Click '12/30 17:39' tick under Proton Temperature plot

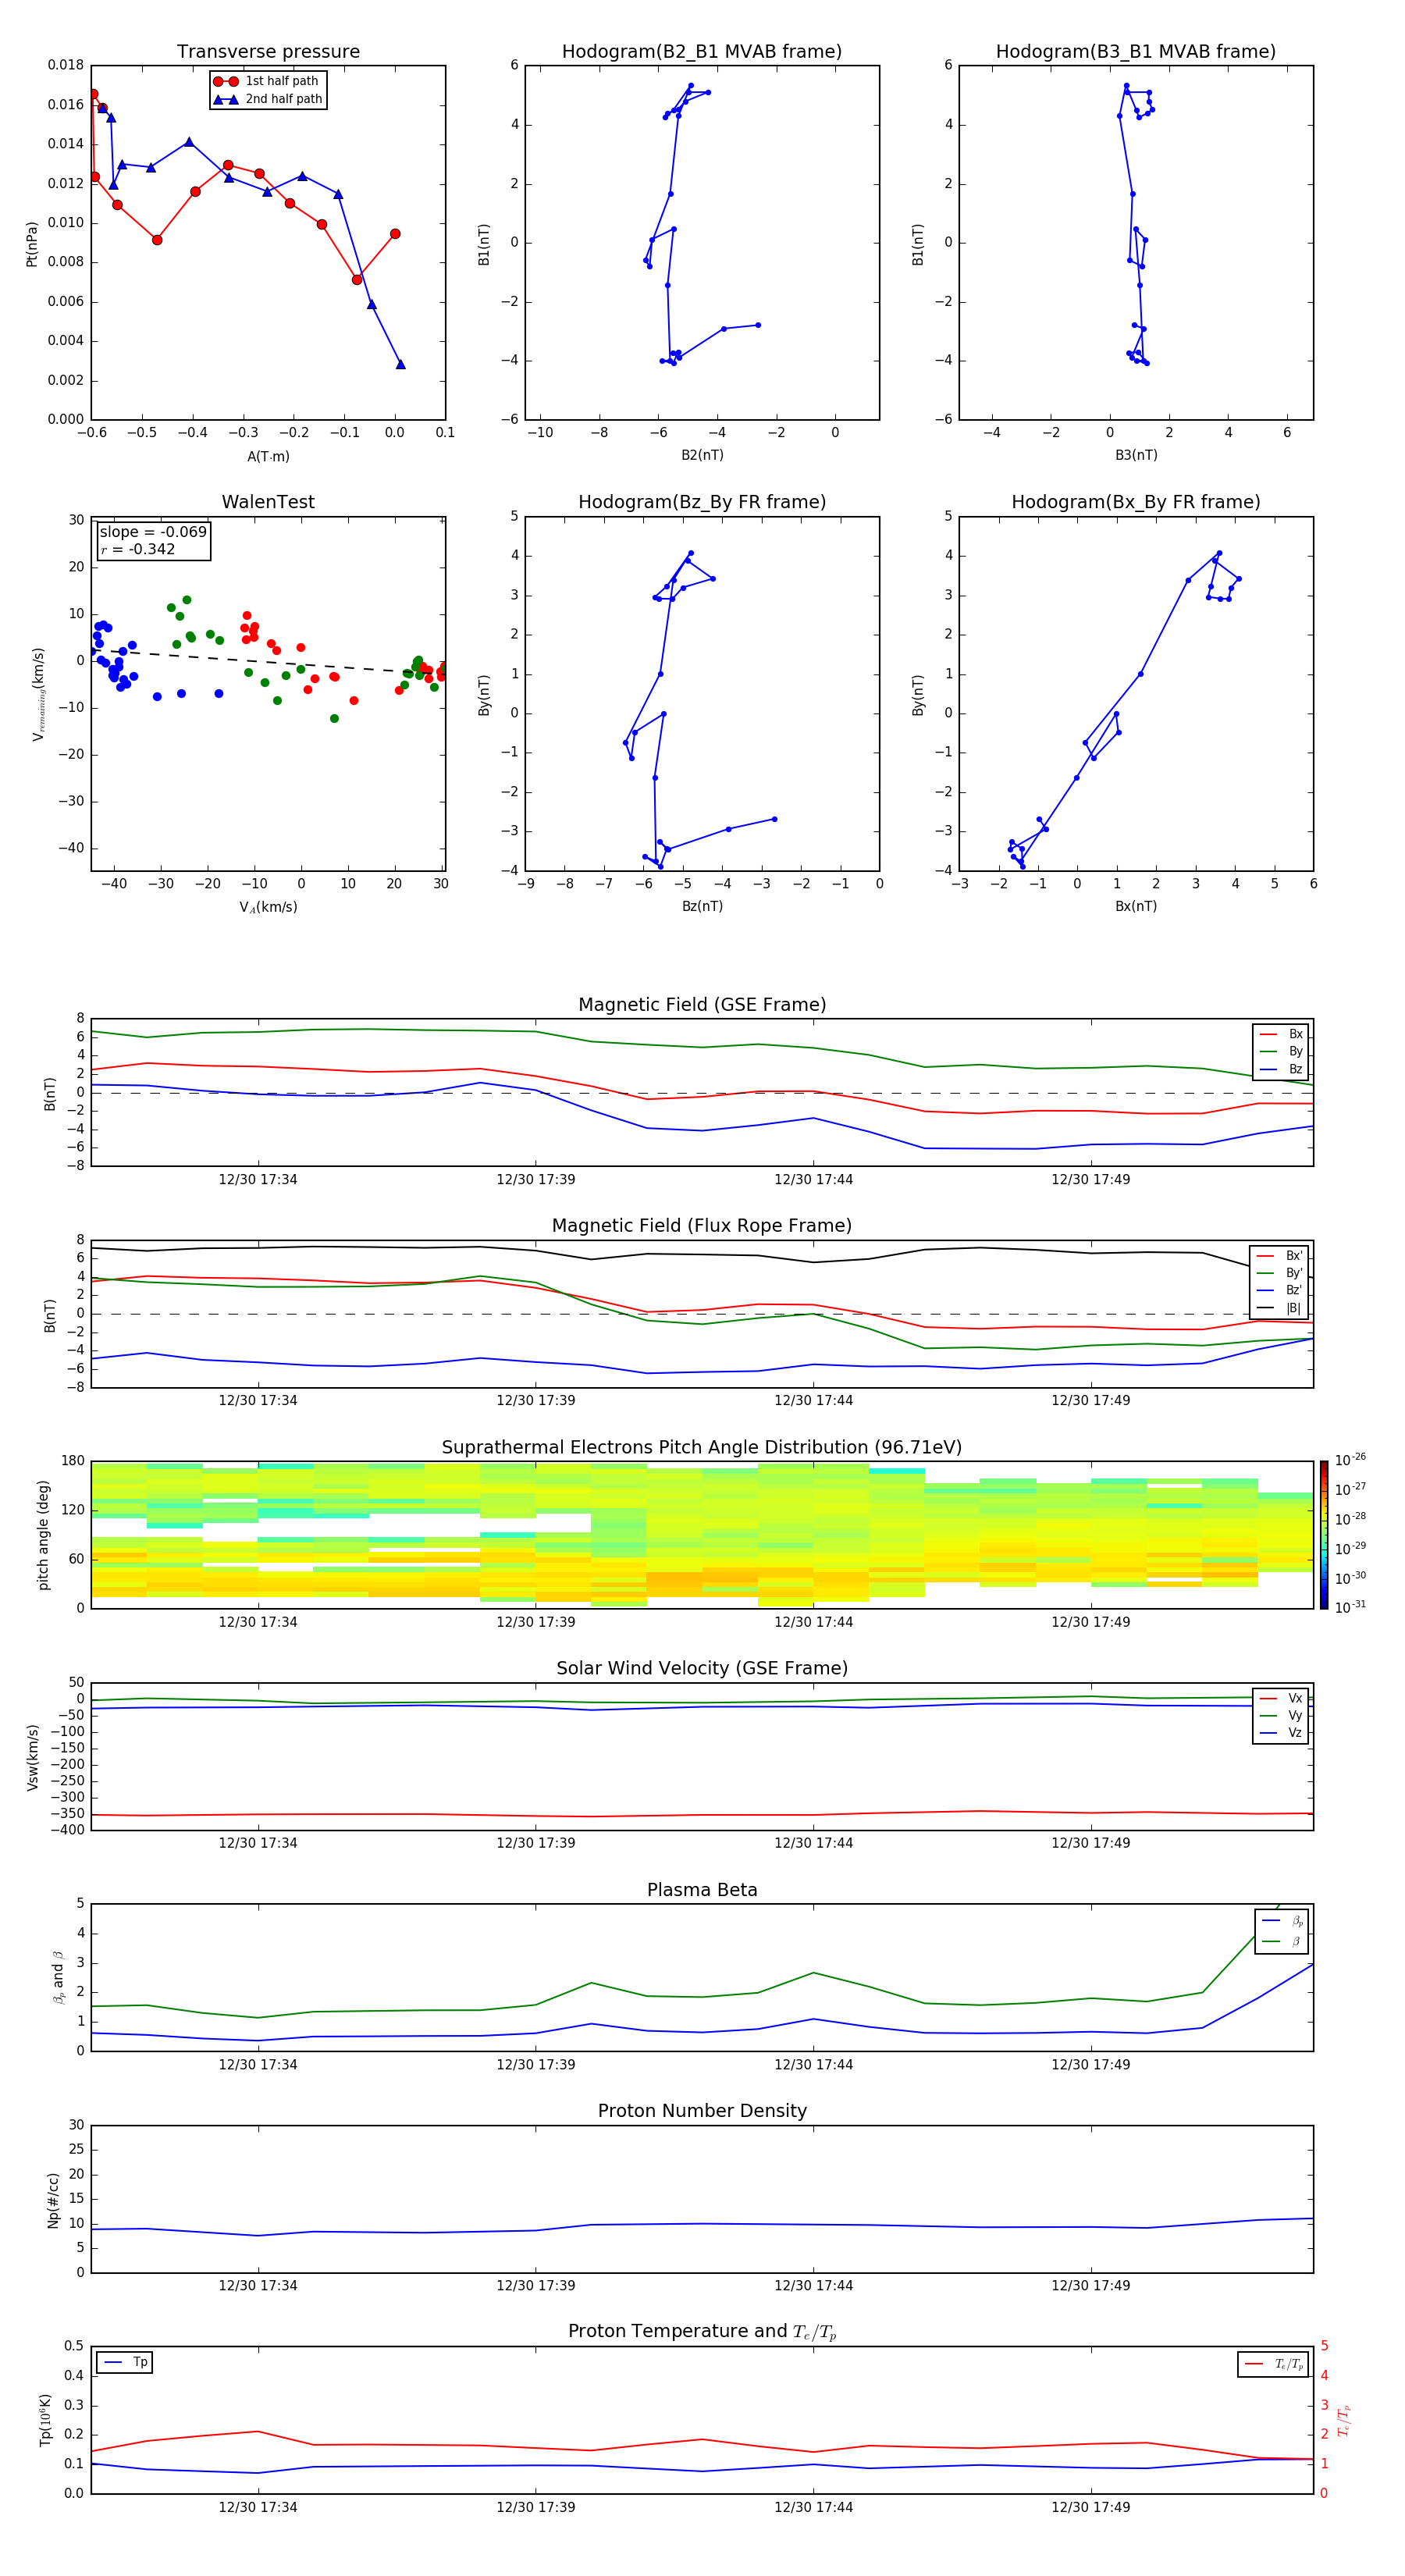click(535, 2507)
